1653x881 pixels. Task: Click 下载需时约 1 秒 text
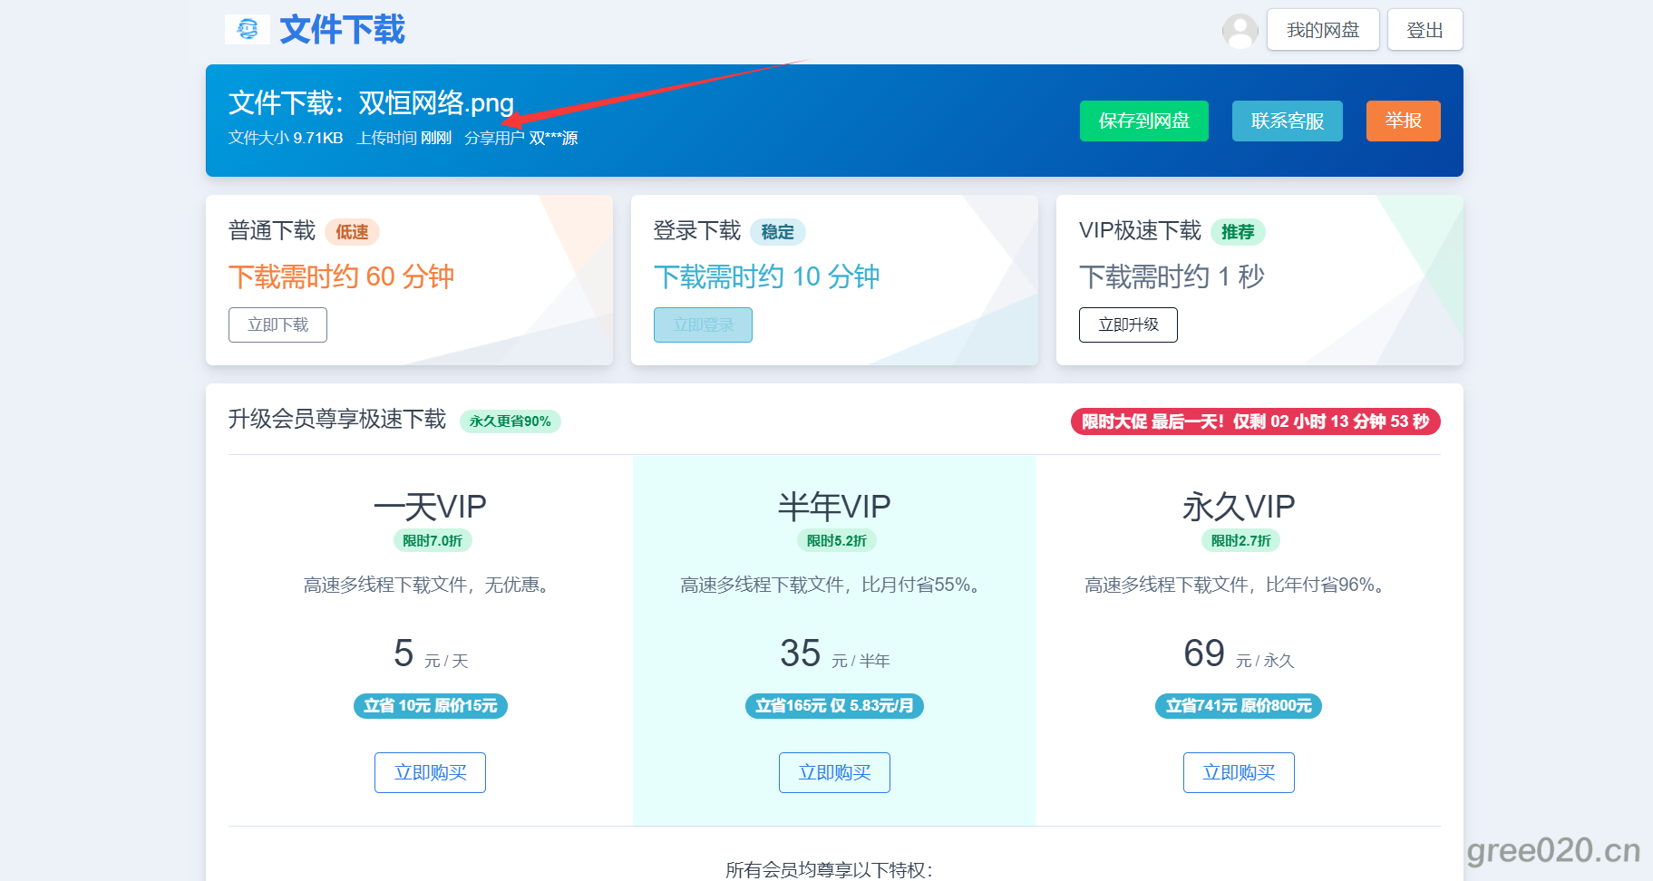click(x=1172, y=276)
